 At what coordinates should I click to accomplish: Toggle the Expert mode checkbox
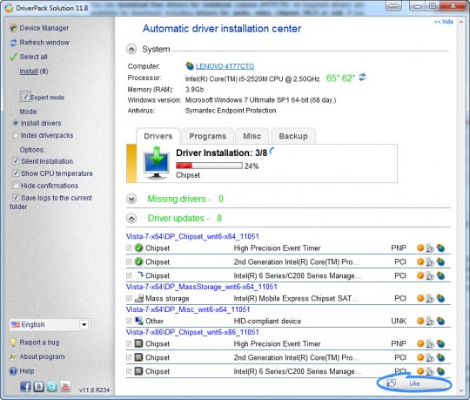[25, 97]
